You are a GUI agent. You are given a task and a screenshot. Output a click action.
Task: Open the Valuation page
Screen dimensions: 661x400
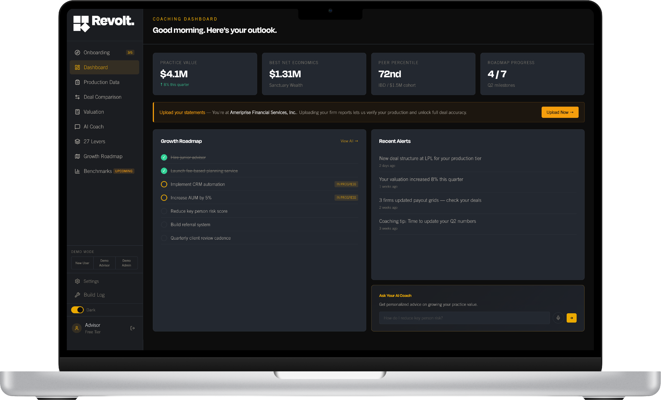(104, 112)
